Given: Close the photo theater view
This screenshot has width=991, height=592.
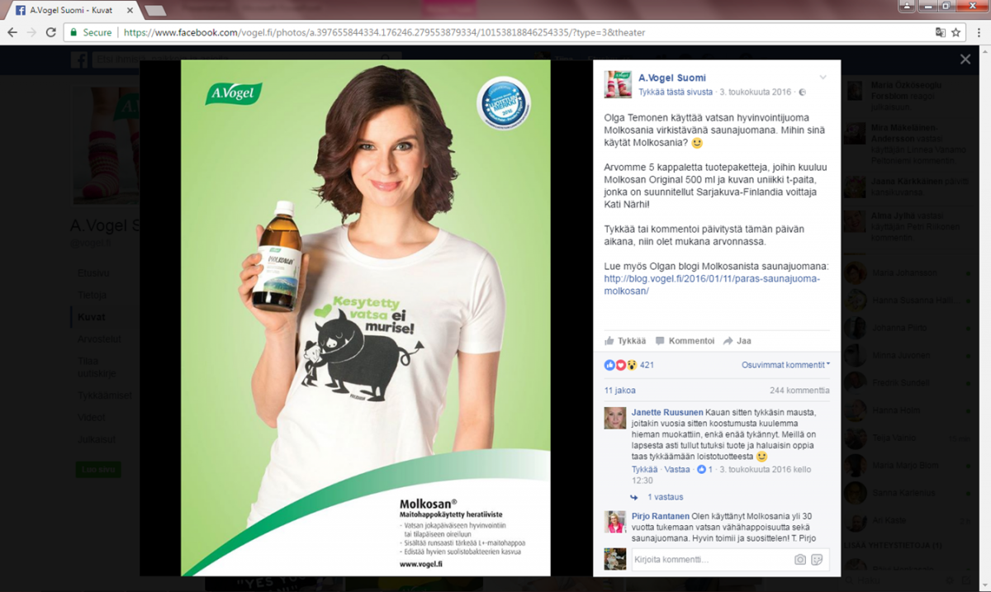Looking at the screenshot, I should click(965, 59).
